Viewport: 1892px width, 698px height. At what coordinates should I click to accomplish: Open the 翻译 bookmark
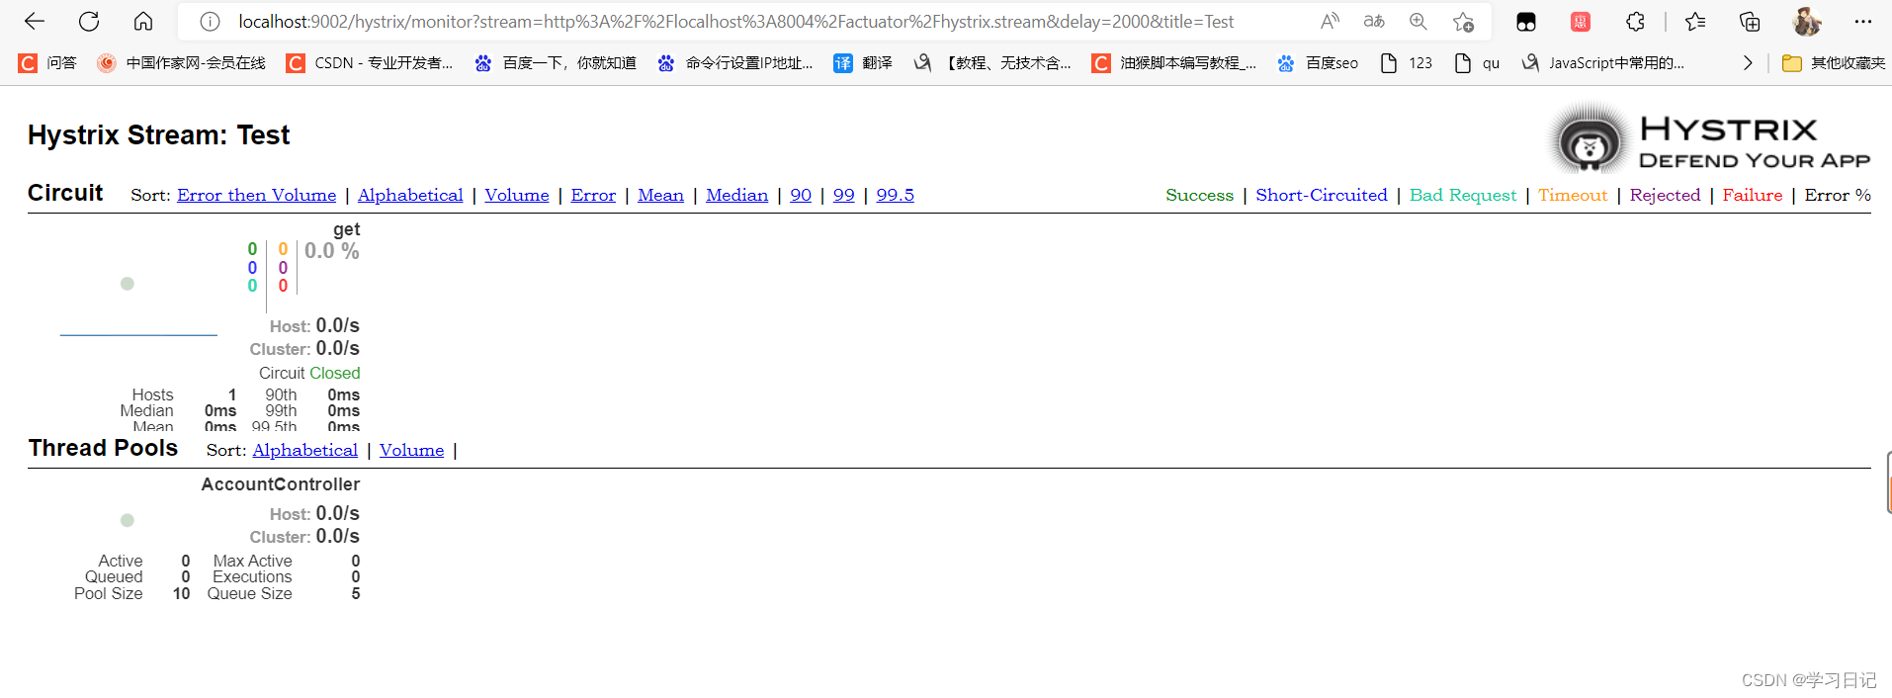tap(863, 63)
